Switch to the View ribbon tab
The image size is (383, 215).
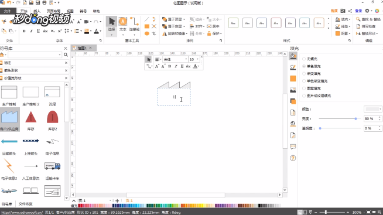[x=70, y=11]
